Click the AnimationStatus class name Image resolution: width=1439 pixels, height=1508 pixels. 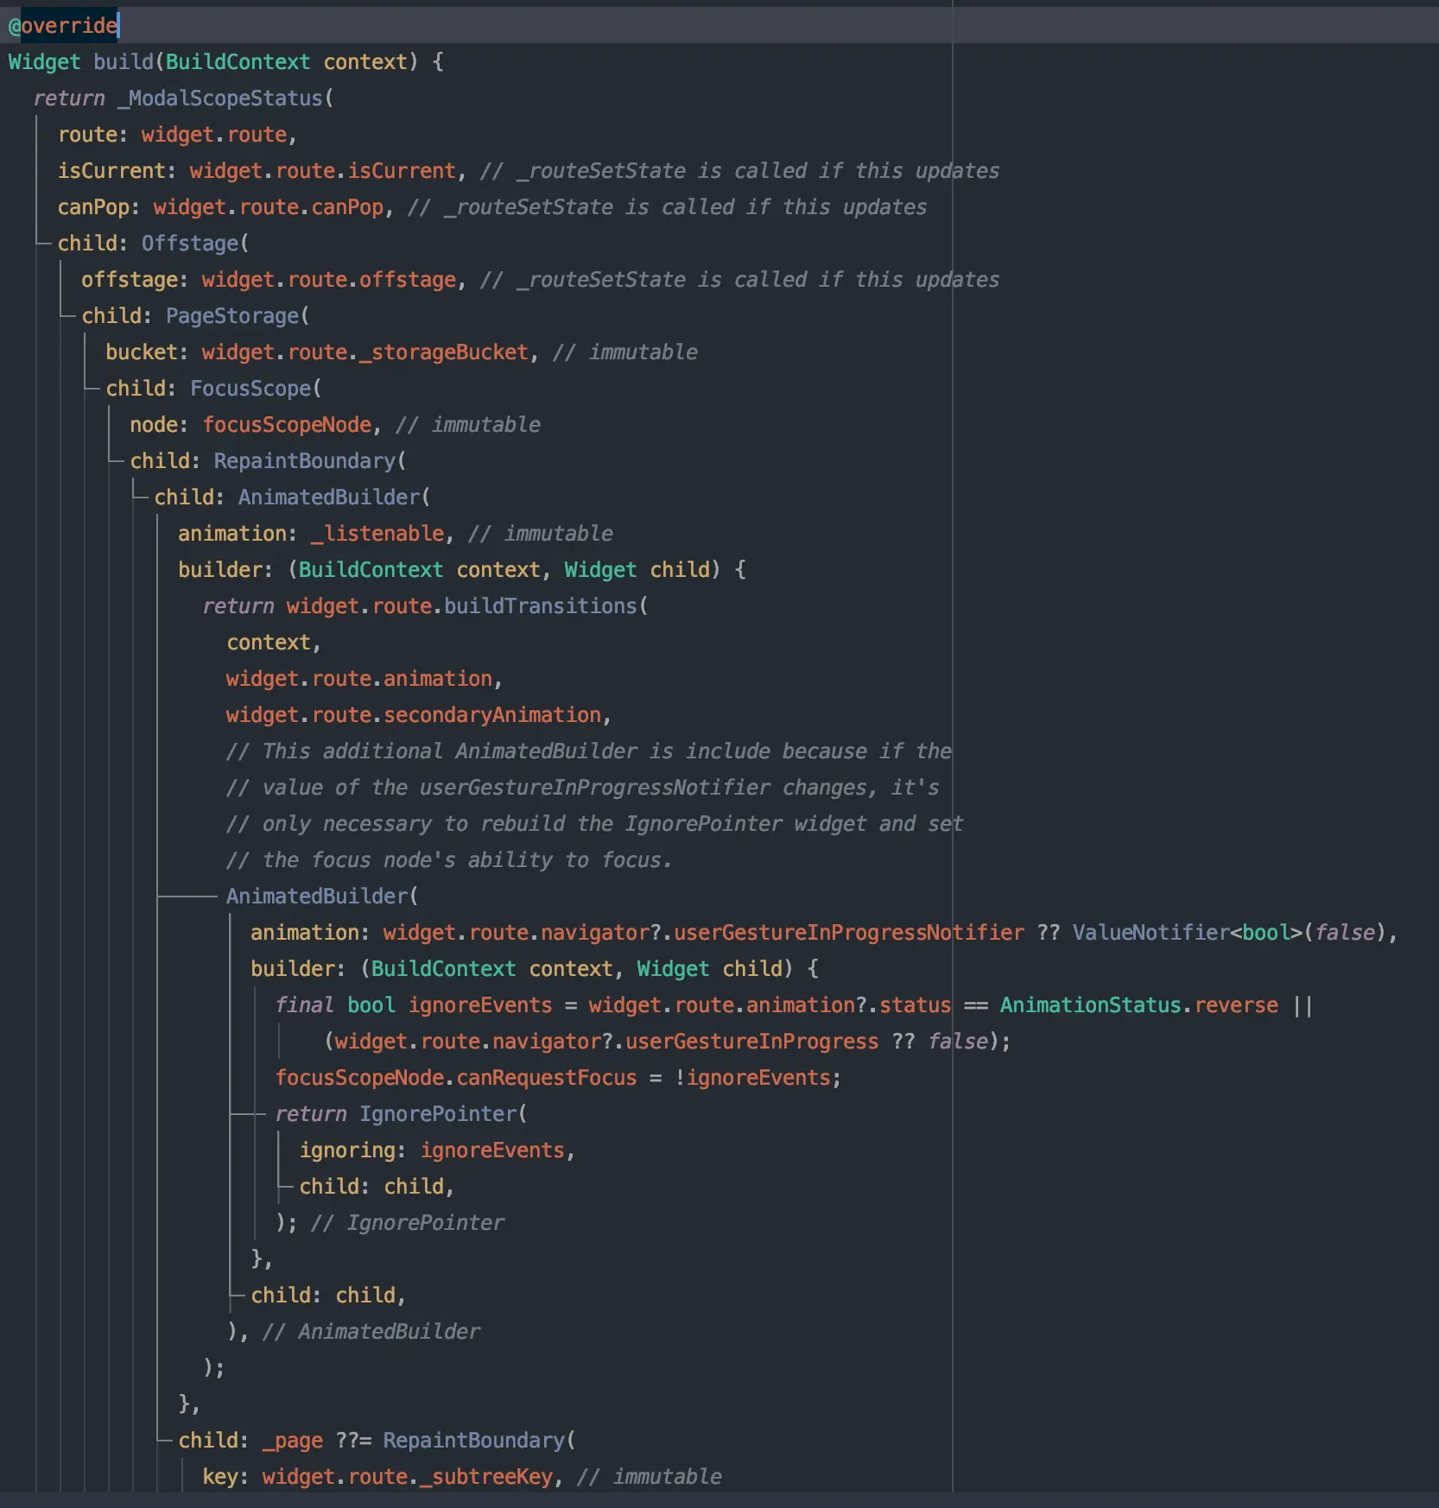[x=1091, y=1005]
